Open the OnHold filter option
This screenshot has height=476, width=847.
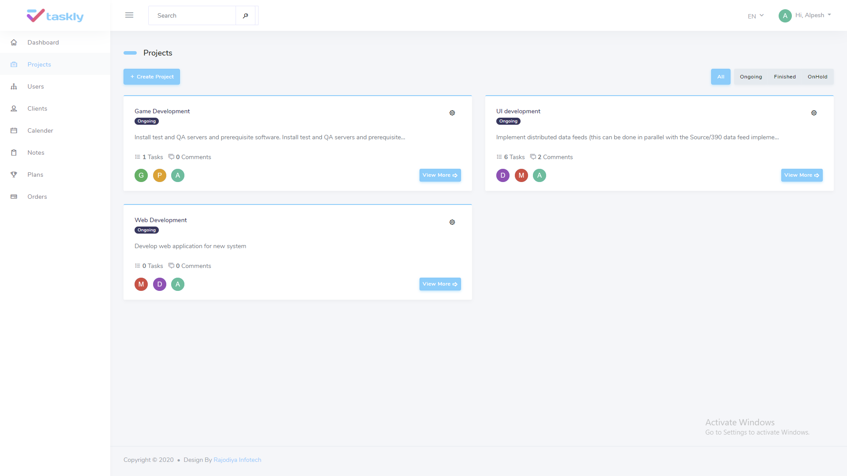point(817,77)
